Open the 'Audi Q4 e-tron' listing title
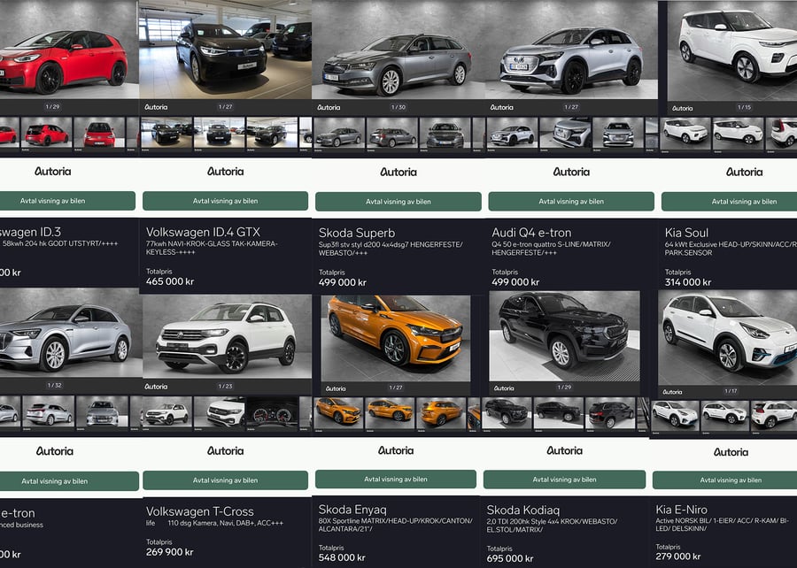Image resolution: width=797 pixels, height=568 pixels. (531, 233)
